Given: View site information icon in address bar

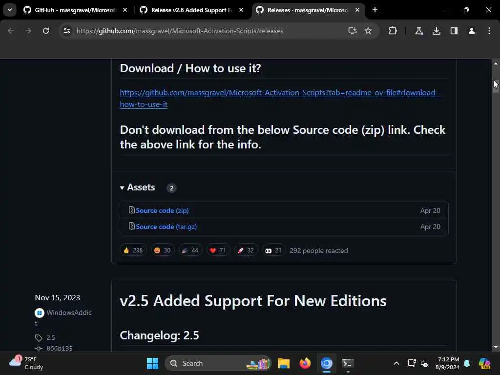Looking at the screenshot, I should pos(66,31).
